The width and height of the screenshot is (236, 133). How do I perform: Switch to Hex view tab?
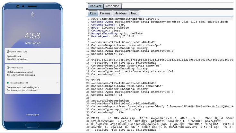(x=134, y=13)
